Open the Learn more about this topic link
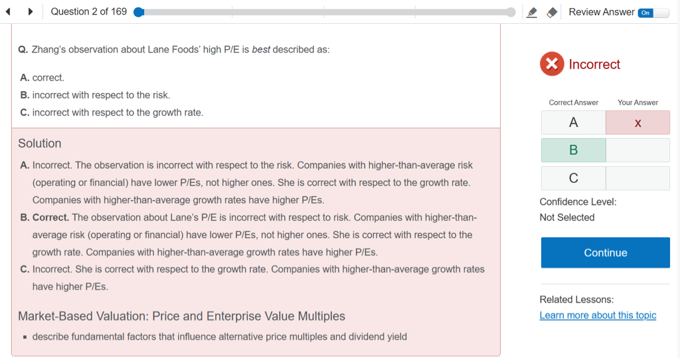 coord(598,315)
